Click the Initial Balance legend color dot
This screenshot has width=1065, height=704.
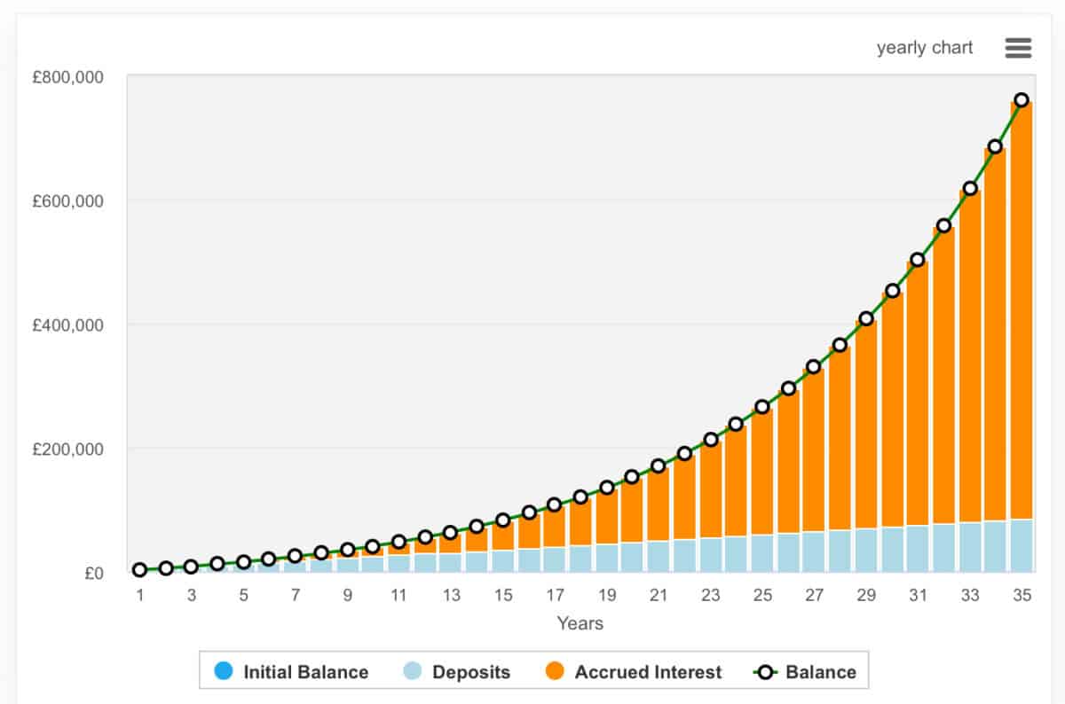click(x=224, y=671)
